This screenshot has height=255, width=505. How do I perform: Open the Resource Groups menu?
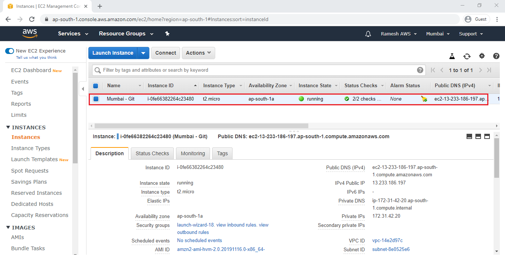pyautogui.click(x=126, y=33)
